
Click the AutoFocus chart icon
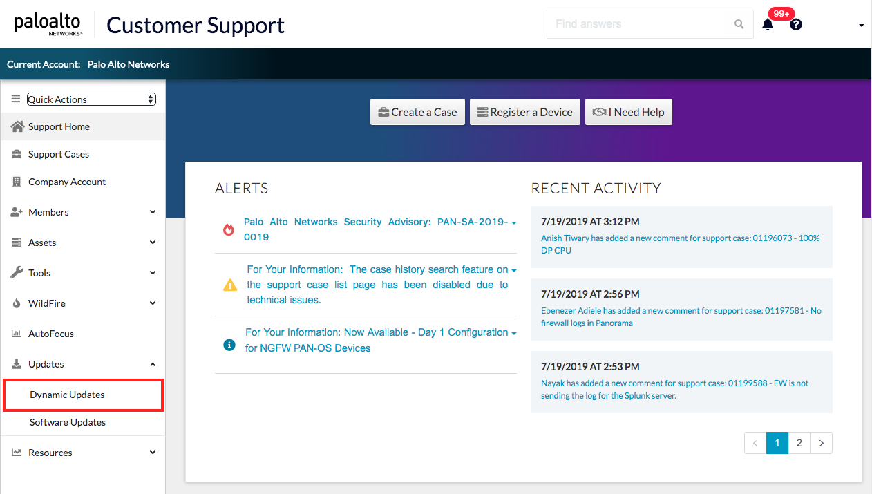[17, 334]
